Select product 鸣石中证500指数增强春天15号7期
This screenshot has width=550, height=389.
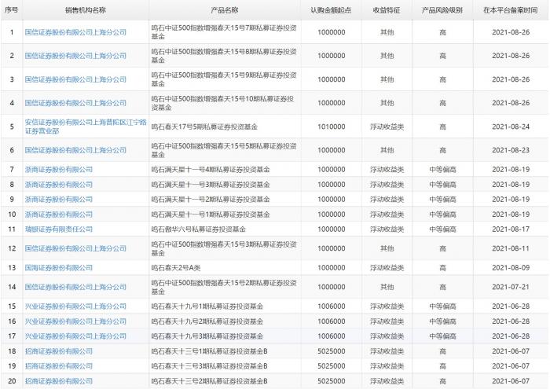click(x=224, y=32)
